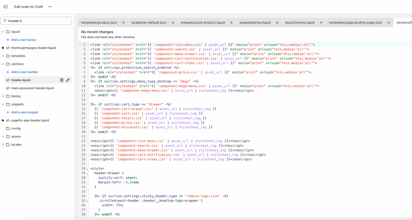This screenshot has height=220, width=412.
Task: Switch to snippets/price.liquid tab
Action: [x=255, y=23]
